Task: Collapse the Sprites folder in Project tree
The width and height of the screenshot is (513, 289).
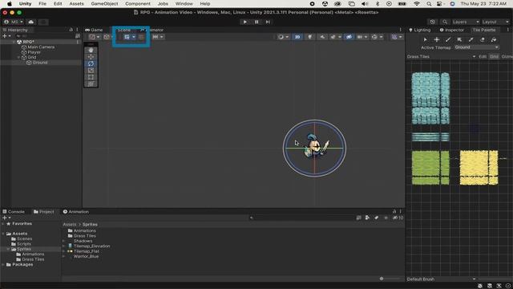Action: click(8, 249)
